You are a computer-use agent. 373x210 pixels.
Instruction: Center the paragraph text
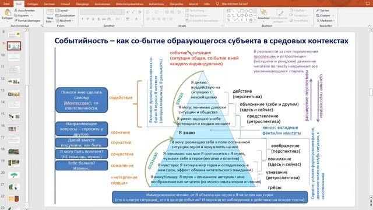pos(153,19)
